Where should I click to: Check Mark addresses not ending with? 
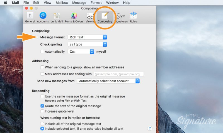[42, 74]
